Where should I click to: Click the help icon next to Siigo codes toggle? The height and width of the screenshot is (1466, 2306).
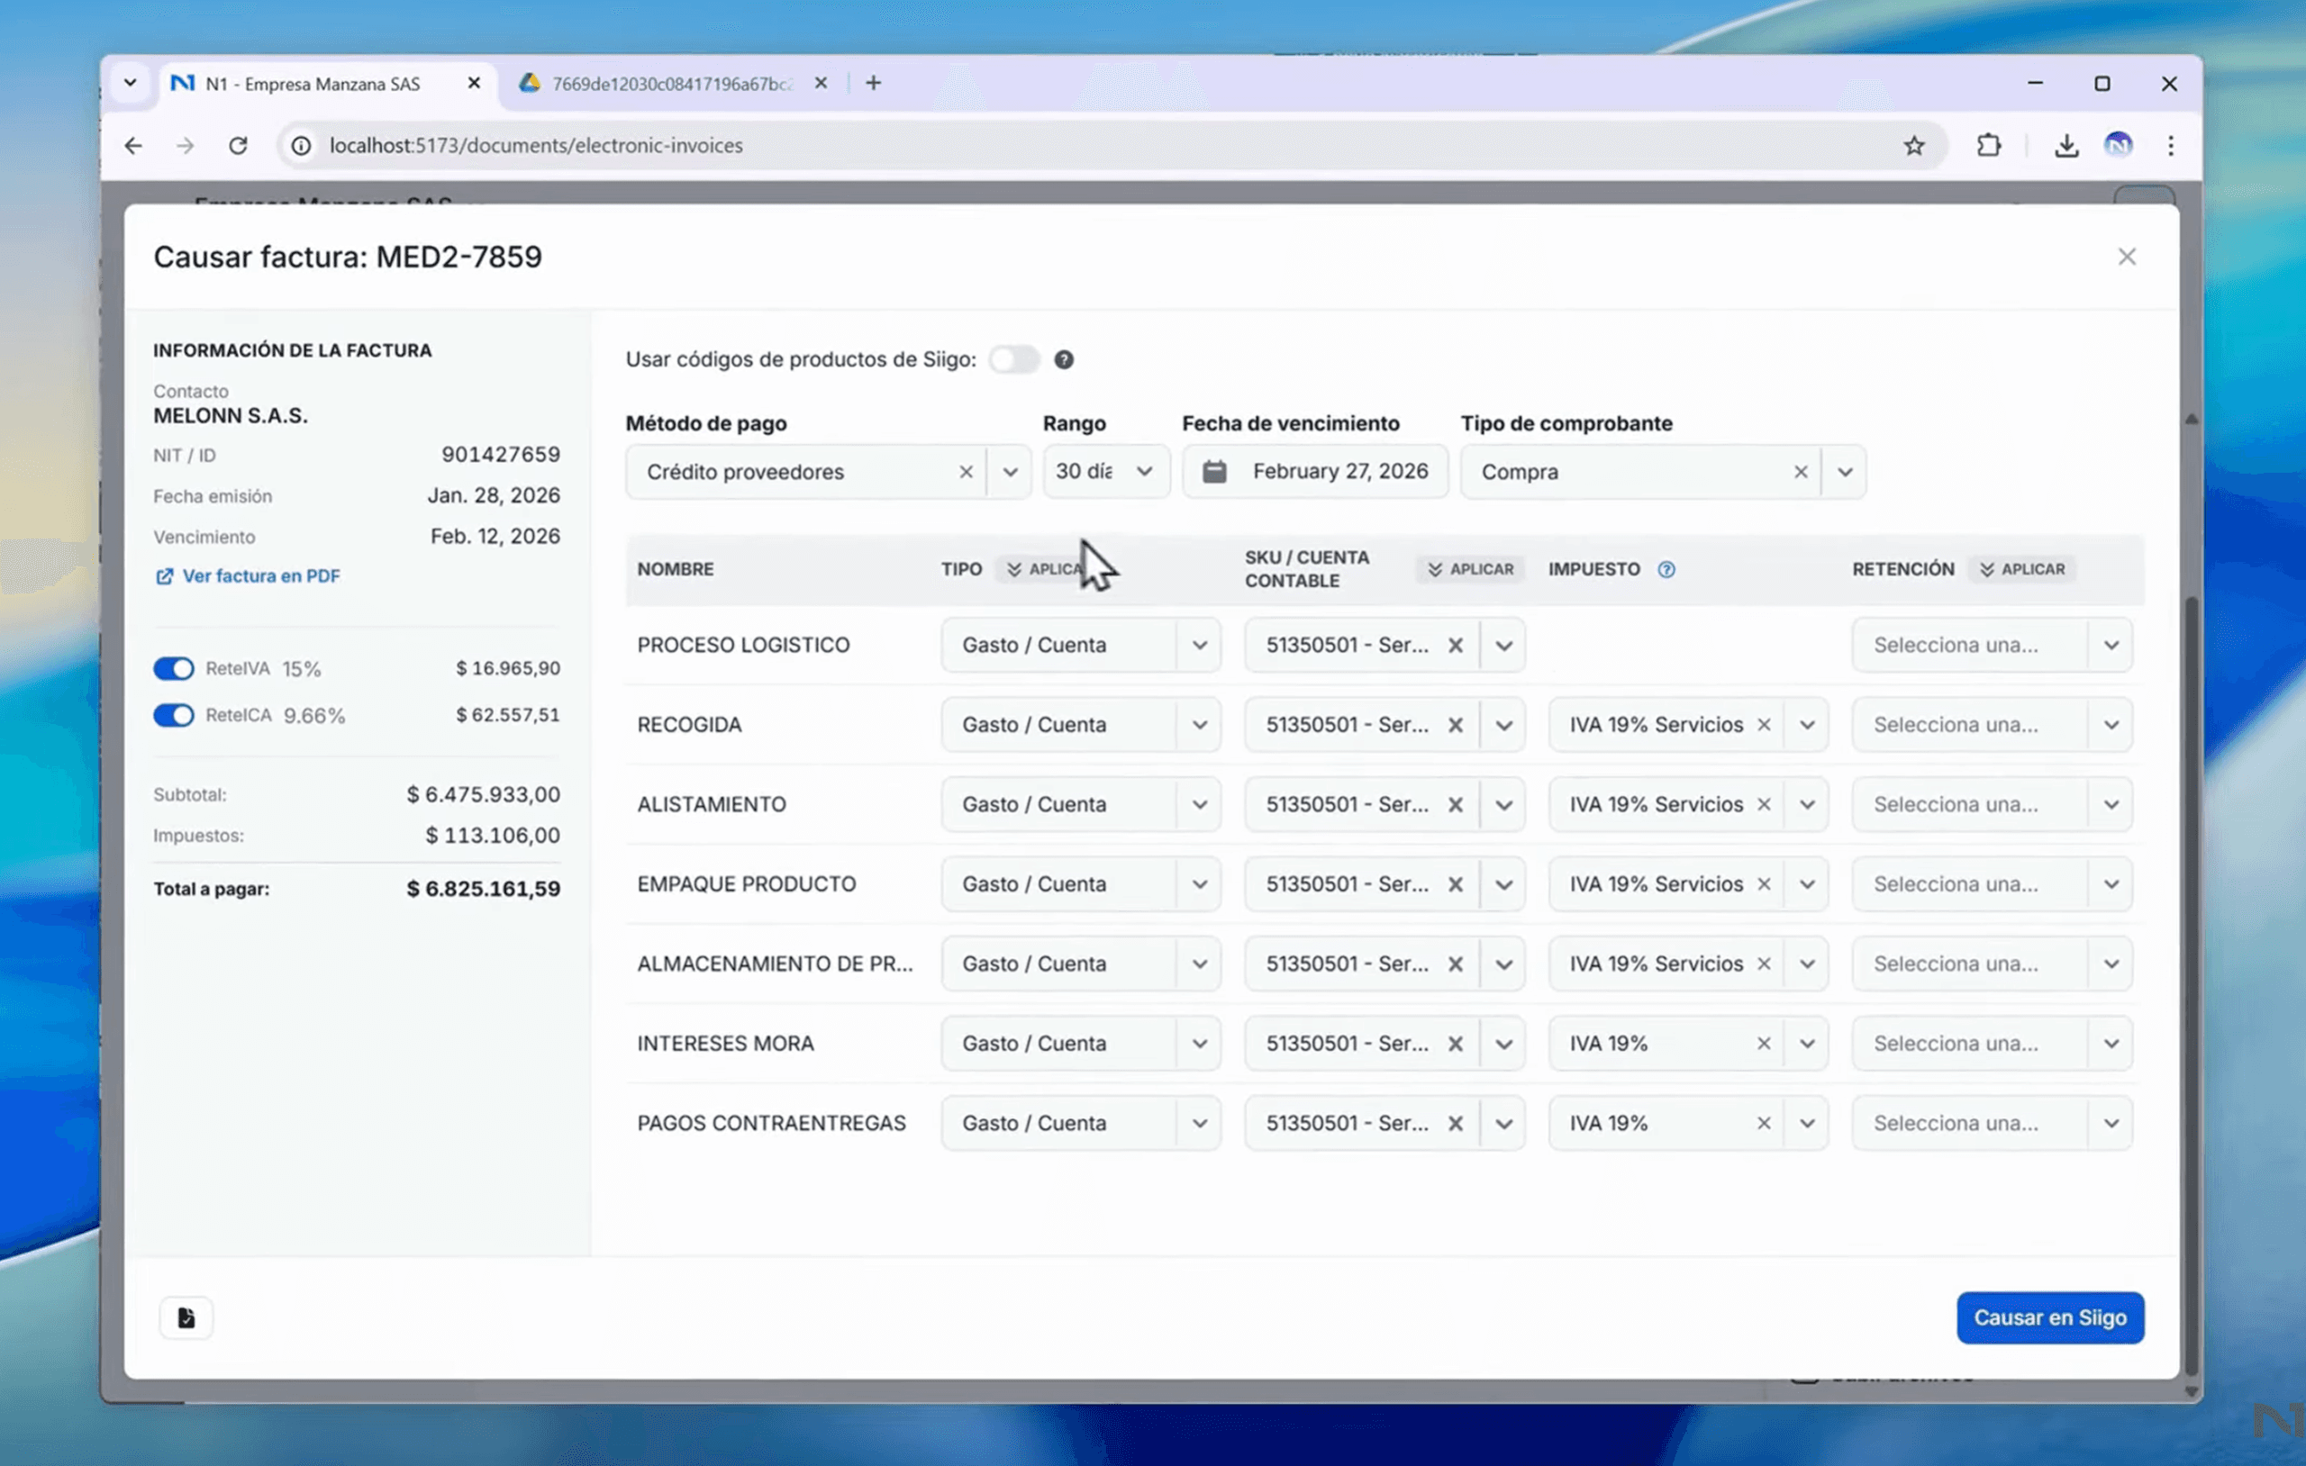pos(1063,359)
